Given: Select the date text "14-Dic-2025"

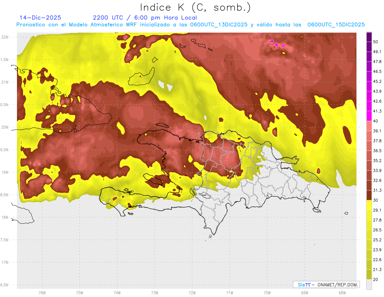Looking at the screenshot, I should click(x=40, y=18).
